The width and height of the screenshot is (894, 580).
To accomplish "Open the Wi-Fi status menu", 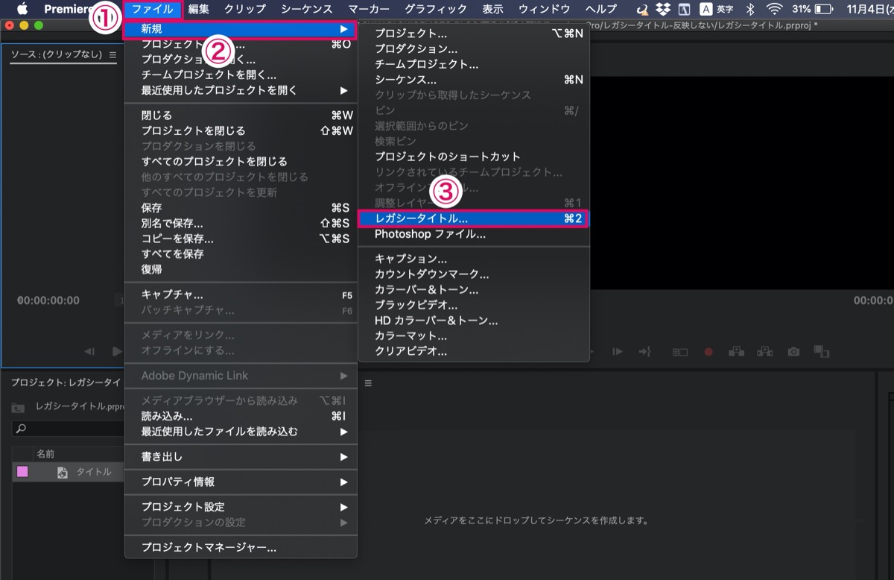I will click(775, 9).
